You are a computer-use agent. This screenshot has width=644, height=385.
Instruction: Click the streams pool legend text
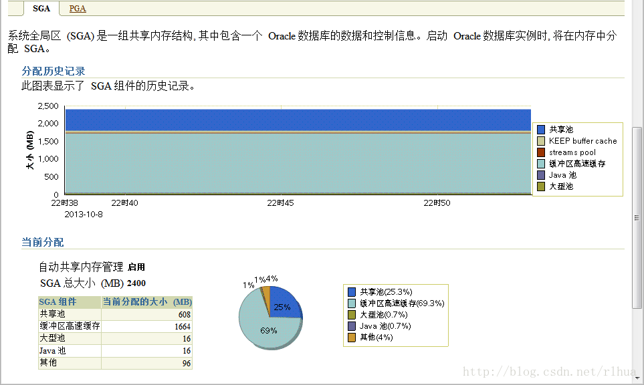[x=572, y=152]
